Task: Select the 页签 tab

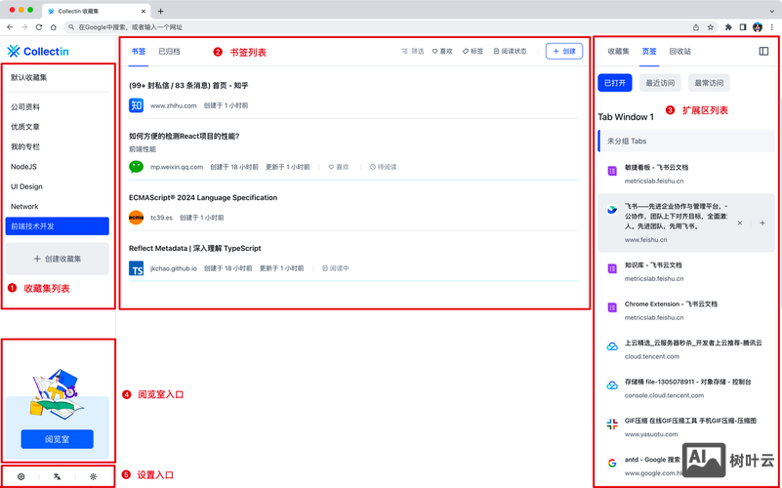Action: coord(649,52)
